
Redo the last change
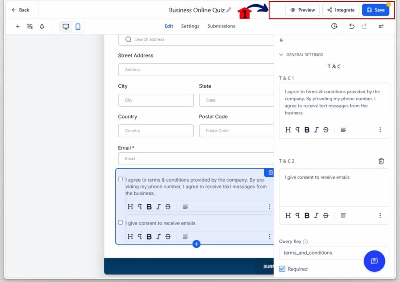pyautogui.click(x=366, y=26)
